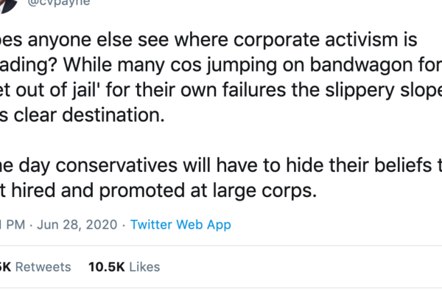The height and width of the screenshot is (295, 442).
Task: Click the 10.5K likes count
Action: point(105,267)
